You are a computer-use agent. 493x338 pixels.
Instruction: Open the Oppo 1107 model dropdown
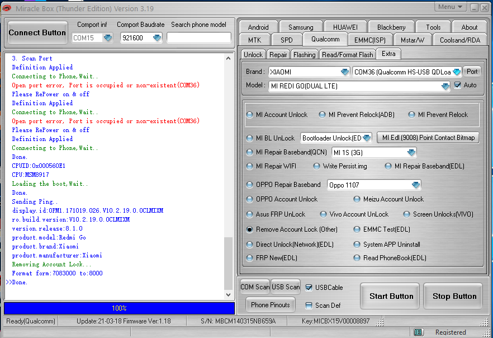point(416,185)
